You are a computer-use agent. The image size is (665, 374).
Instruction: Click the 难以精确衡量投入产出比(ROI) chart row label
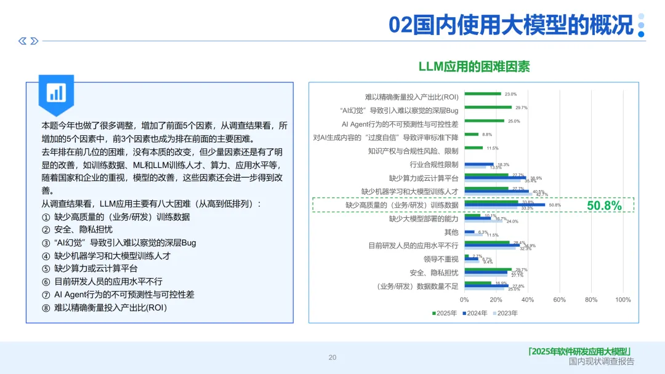coord(411,97)
